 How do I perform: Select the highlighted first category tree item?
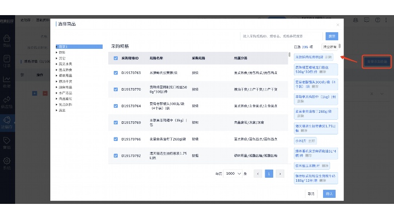[79, 46]
